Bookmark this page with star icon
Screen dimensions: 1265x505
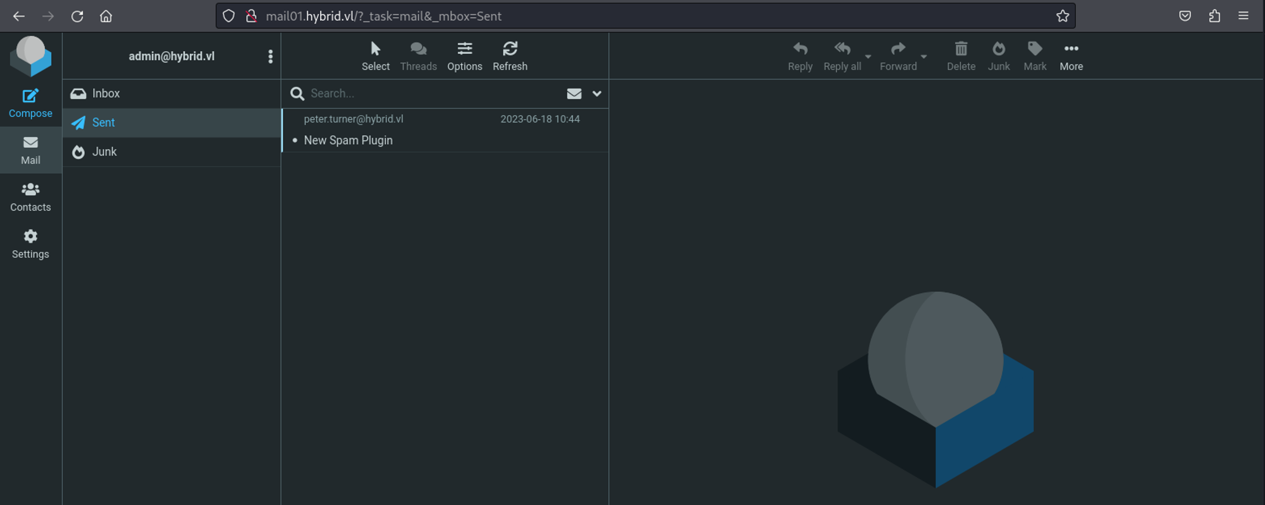click(1063, 16)
